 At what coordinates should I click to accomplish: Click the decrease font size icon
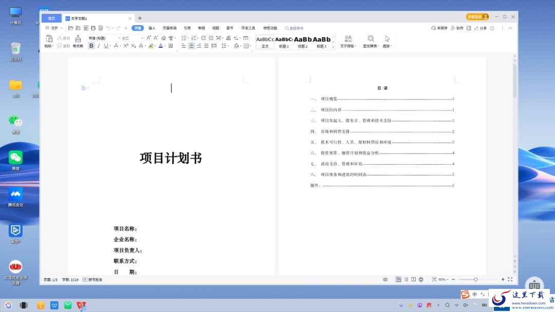[x=156, y=38]
